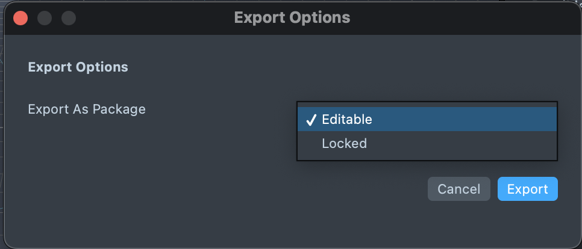Screen dimensions: 582x249
Task: Keep Export As Package set to Editable
Action: [x=347, y=120]
